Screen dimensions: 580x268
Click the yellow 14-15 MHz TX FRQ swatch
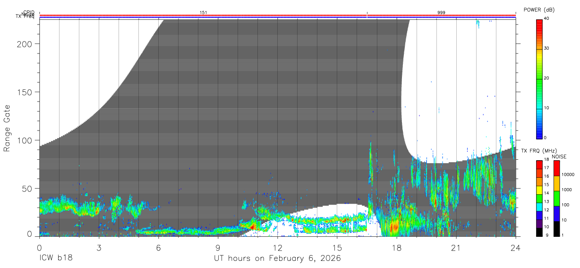click(x=539, y=190)
